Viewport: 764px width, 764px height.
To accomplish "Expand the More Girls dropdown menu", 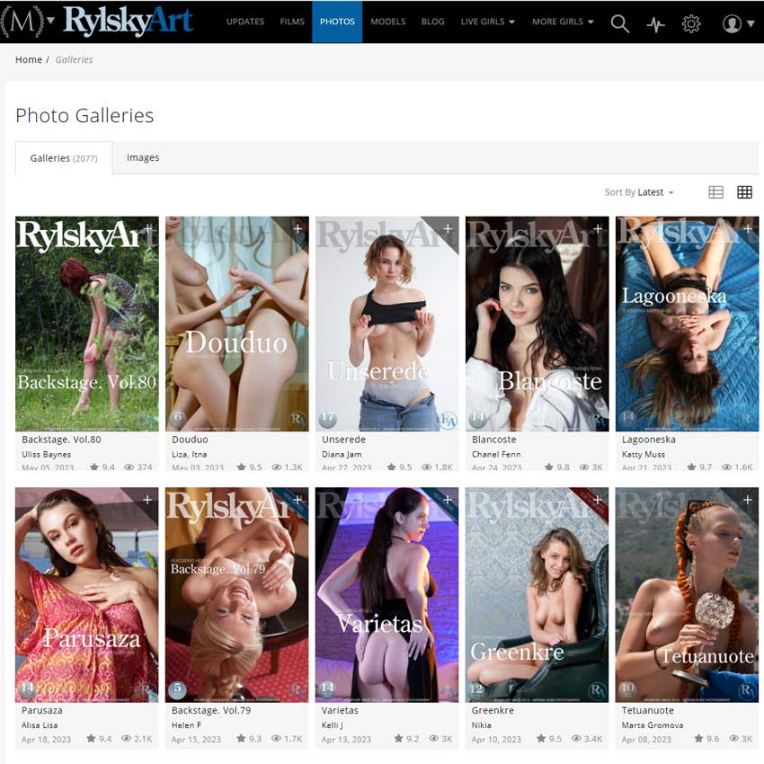I will click(x=563, y=22).
